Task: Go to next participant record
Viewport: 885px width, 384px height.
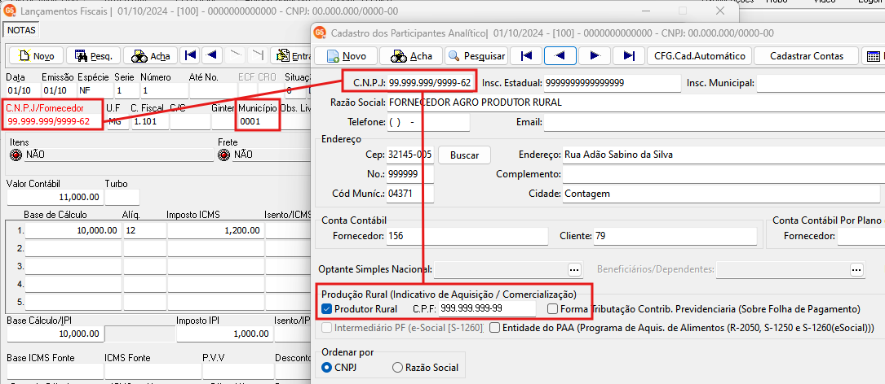Action: [595, 56]
